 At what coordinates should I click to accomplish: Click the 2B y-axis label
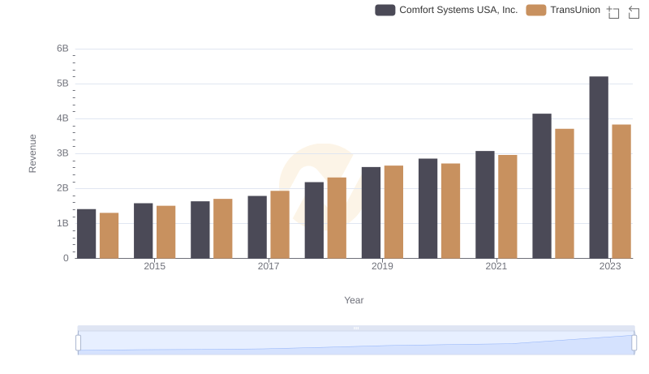(62, 188)
